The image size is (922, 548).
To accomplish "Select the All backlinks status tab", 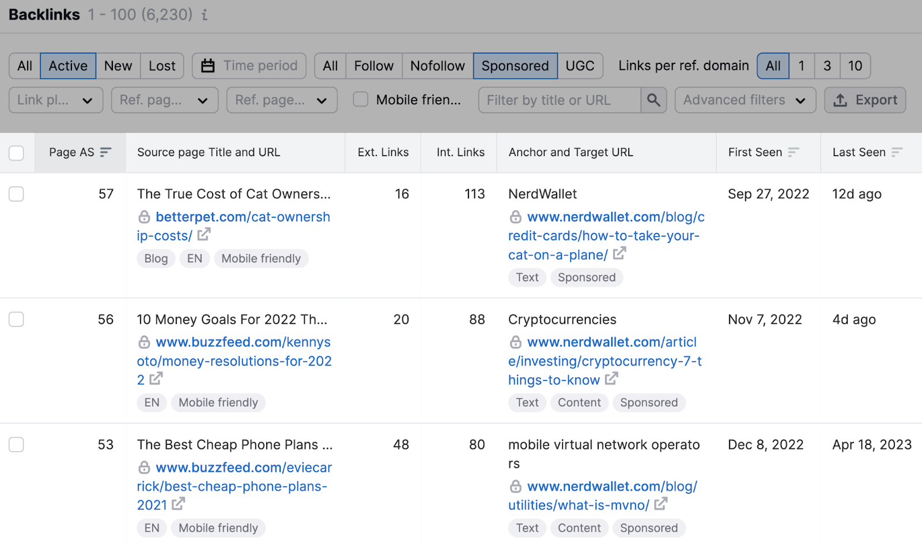I will tap(25, 66).
